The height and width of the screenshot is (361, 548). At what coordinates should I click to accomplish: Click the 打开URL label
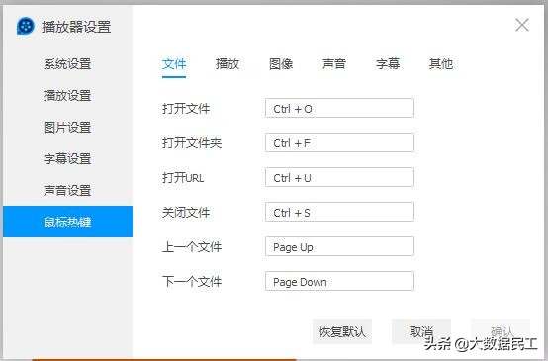point(183,178)
